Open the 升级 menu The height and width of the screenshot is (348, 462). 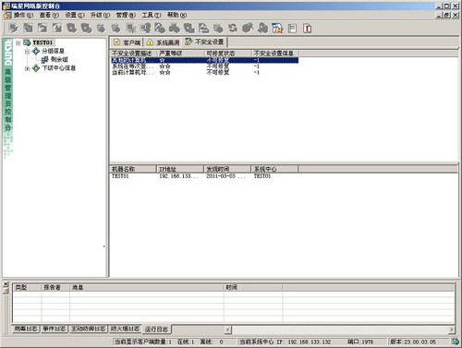pos(100,15)
